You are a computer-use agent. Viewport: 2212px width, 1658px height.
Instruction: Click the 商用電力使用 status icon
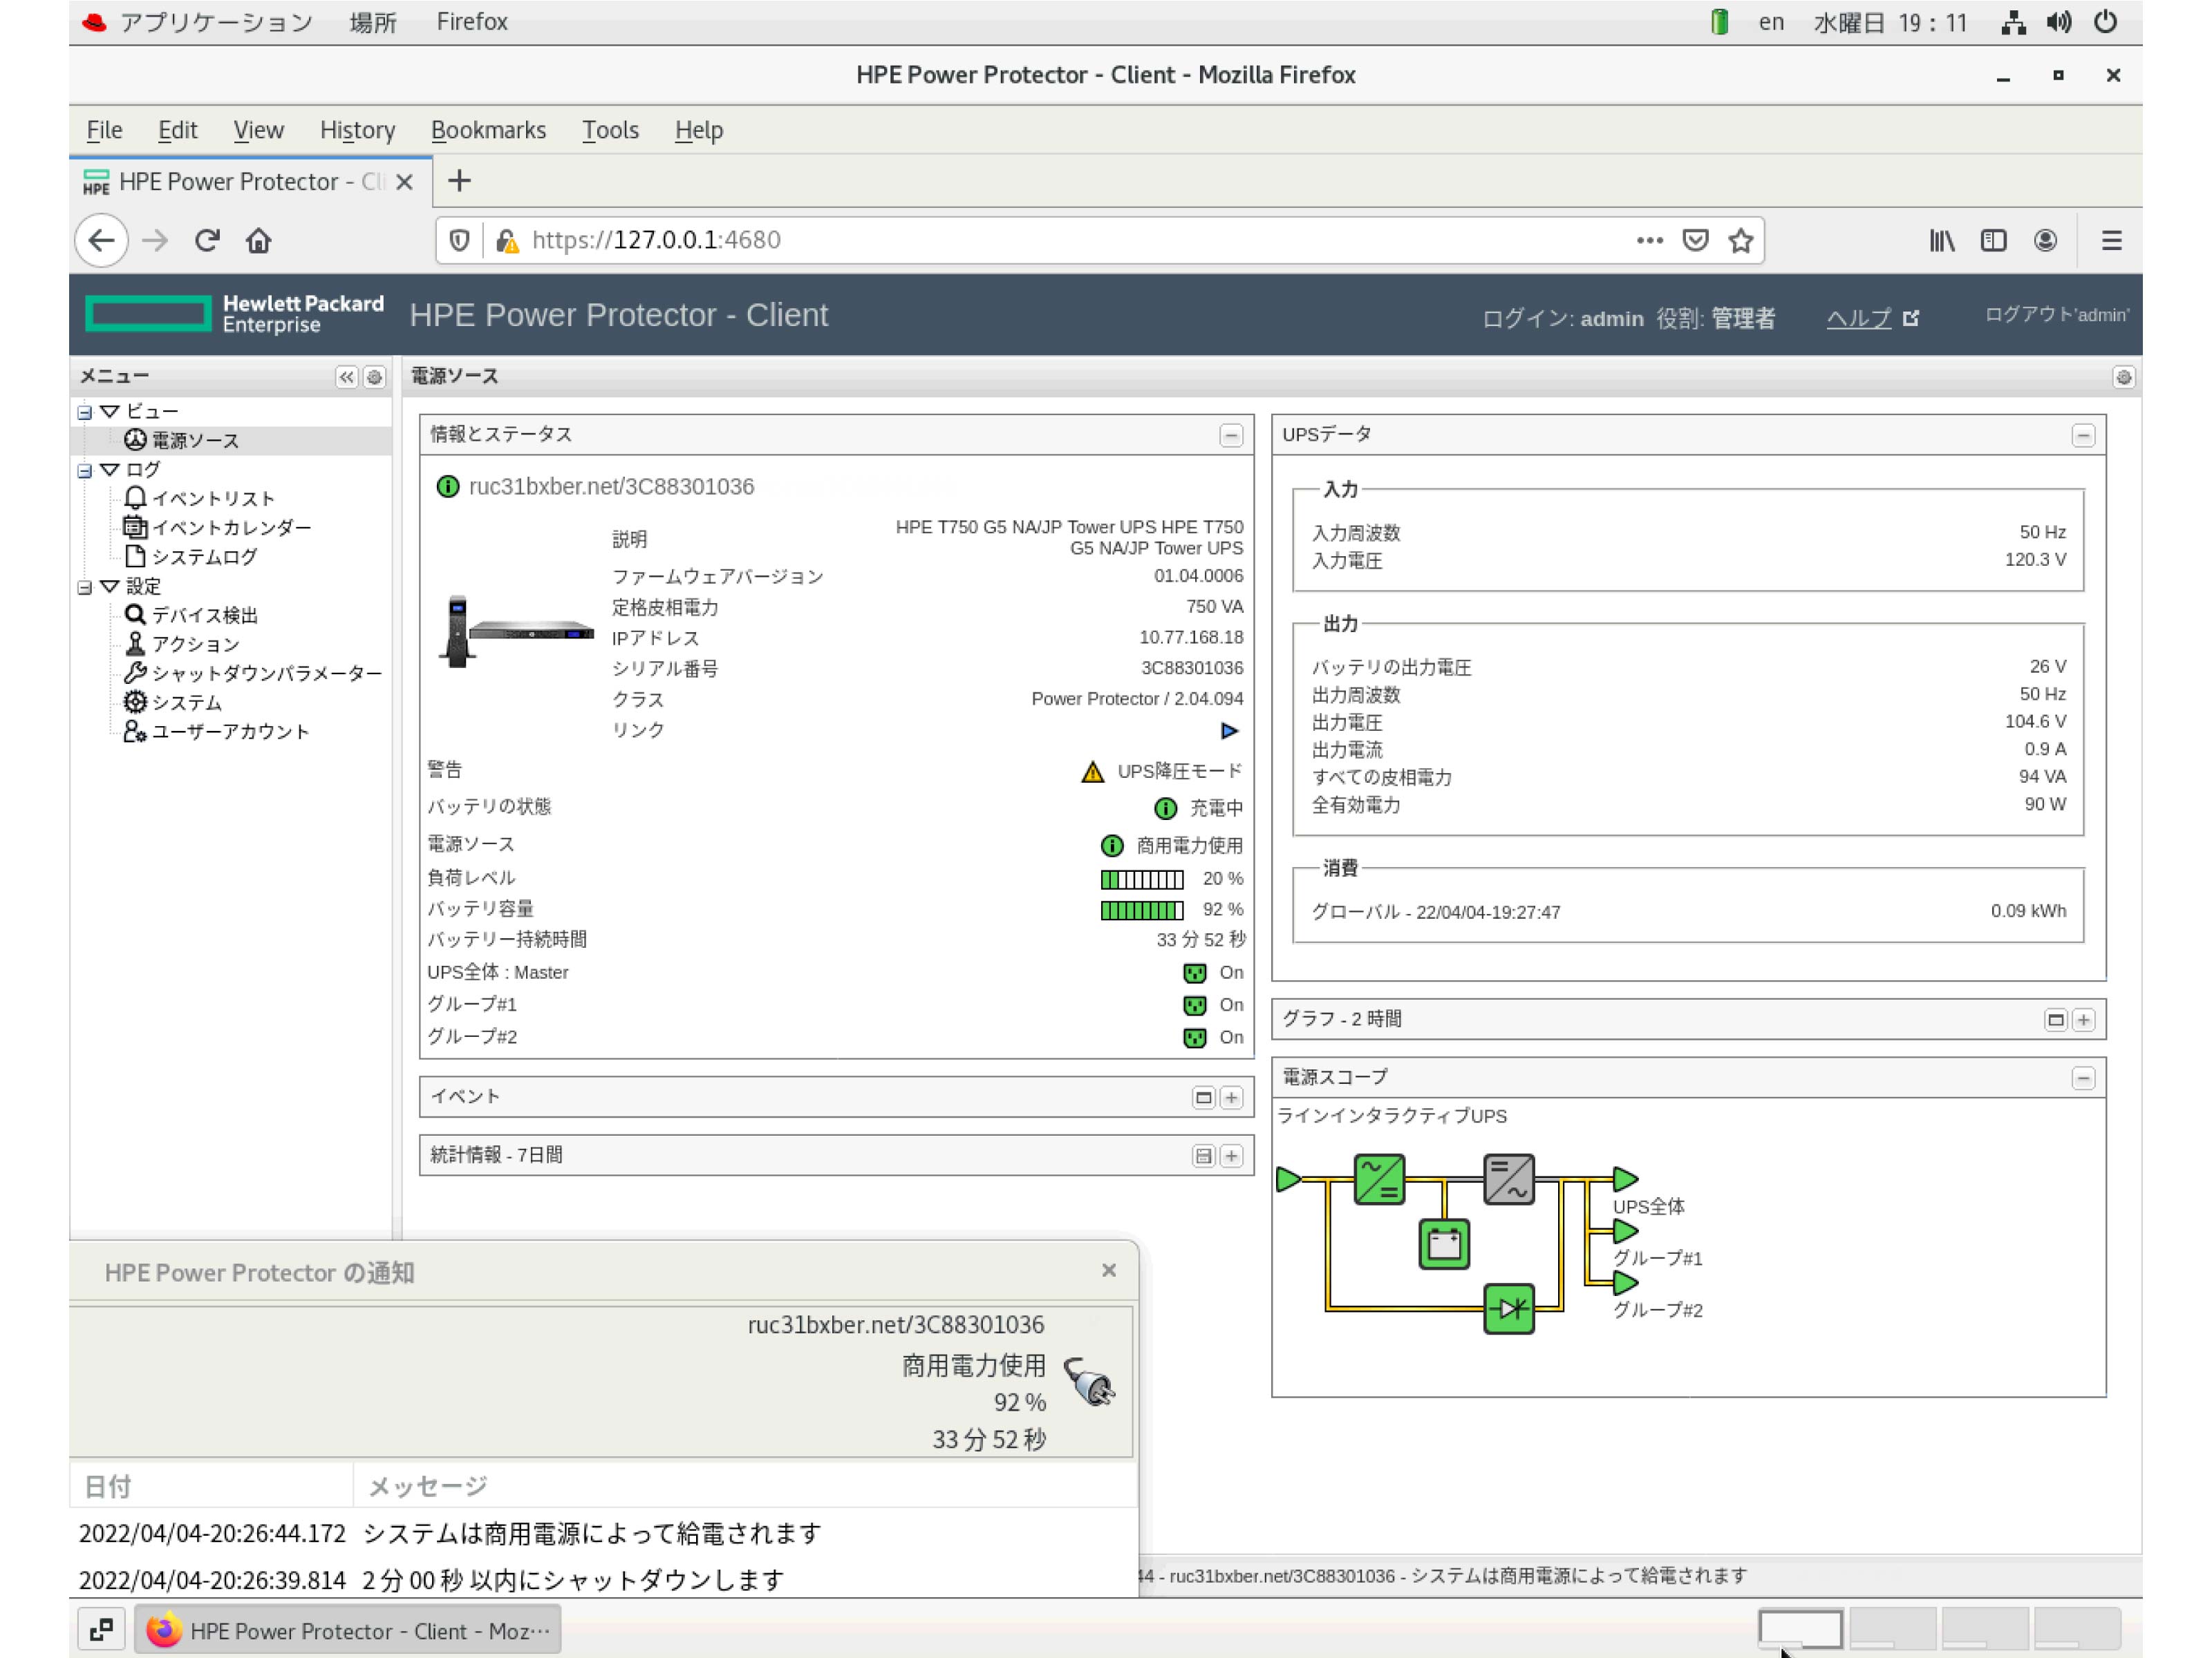(1111, 846)
